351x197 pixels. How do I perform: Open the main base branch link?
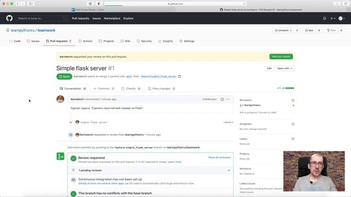point(129,77)
